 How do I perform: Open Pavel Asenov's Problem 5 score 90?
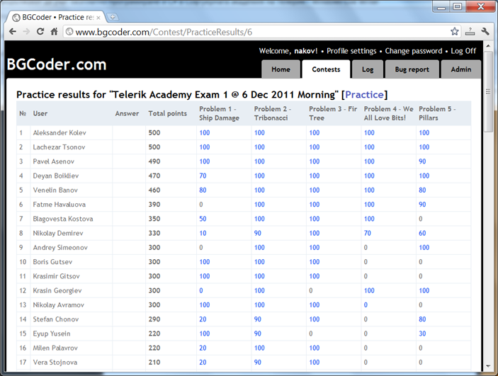[x=422, y=161]
